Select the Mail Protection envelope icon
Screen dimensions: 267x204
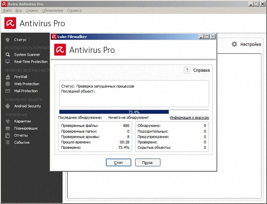pyautogui.click(x=8, y=91)
